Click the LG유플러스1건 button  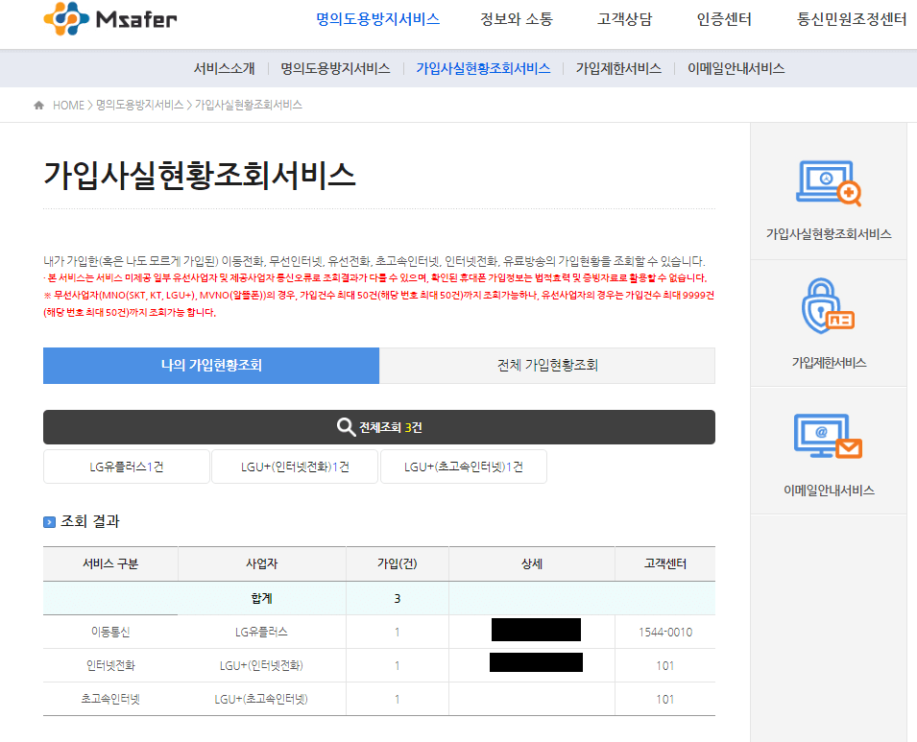click(125, 466)
